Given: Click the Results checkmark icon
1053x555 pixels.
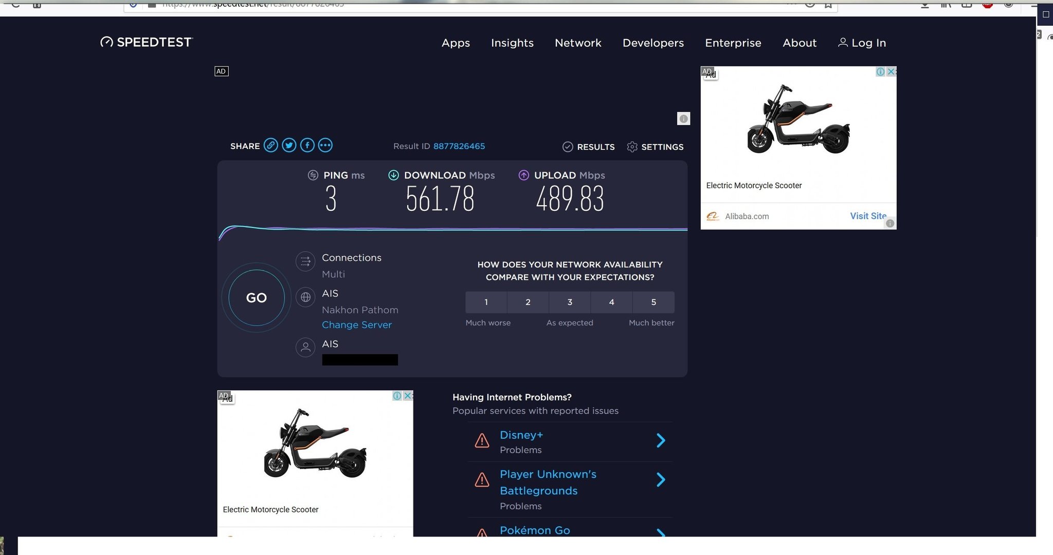Looking at the screenshot, I should [568, 147].
